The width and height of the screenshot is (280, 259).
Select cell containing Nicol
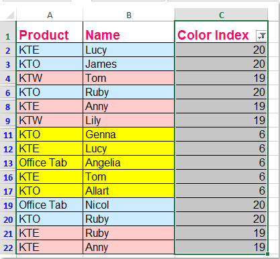(x=129, y=205)
